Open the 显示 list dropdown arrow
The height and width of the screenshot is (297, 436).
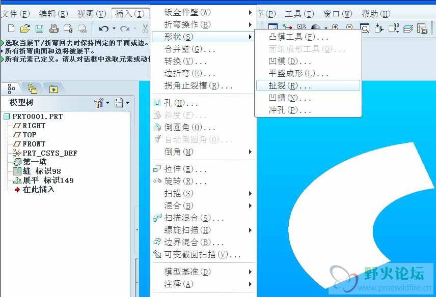point(127,102)
